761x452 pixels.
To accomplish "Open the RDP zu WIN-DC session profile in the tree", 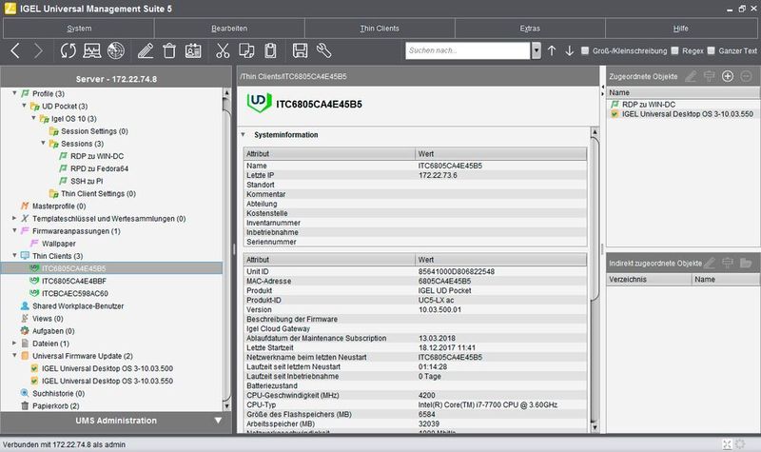I will 97,156.
